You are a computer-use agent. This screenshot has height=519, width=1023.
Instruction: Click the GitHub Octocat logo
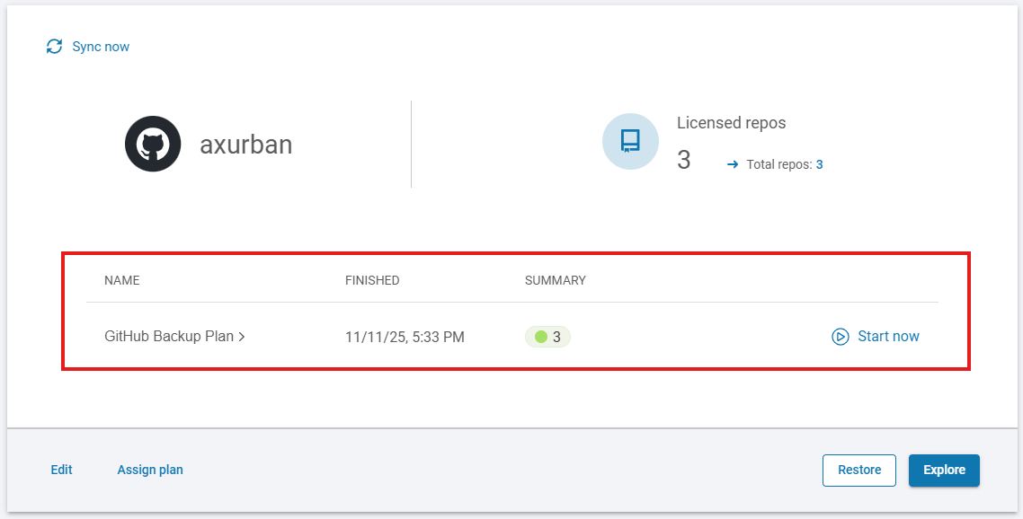[x=153, y=144]
